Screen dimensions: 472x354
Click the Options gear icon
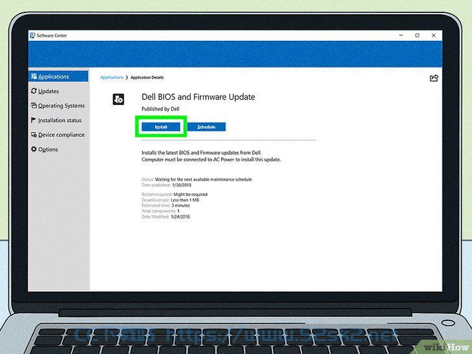[x=34, y=149]
